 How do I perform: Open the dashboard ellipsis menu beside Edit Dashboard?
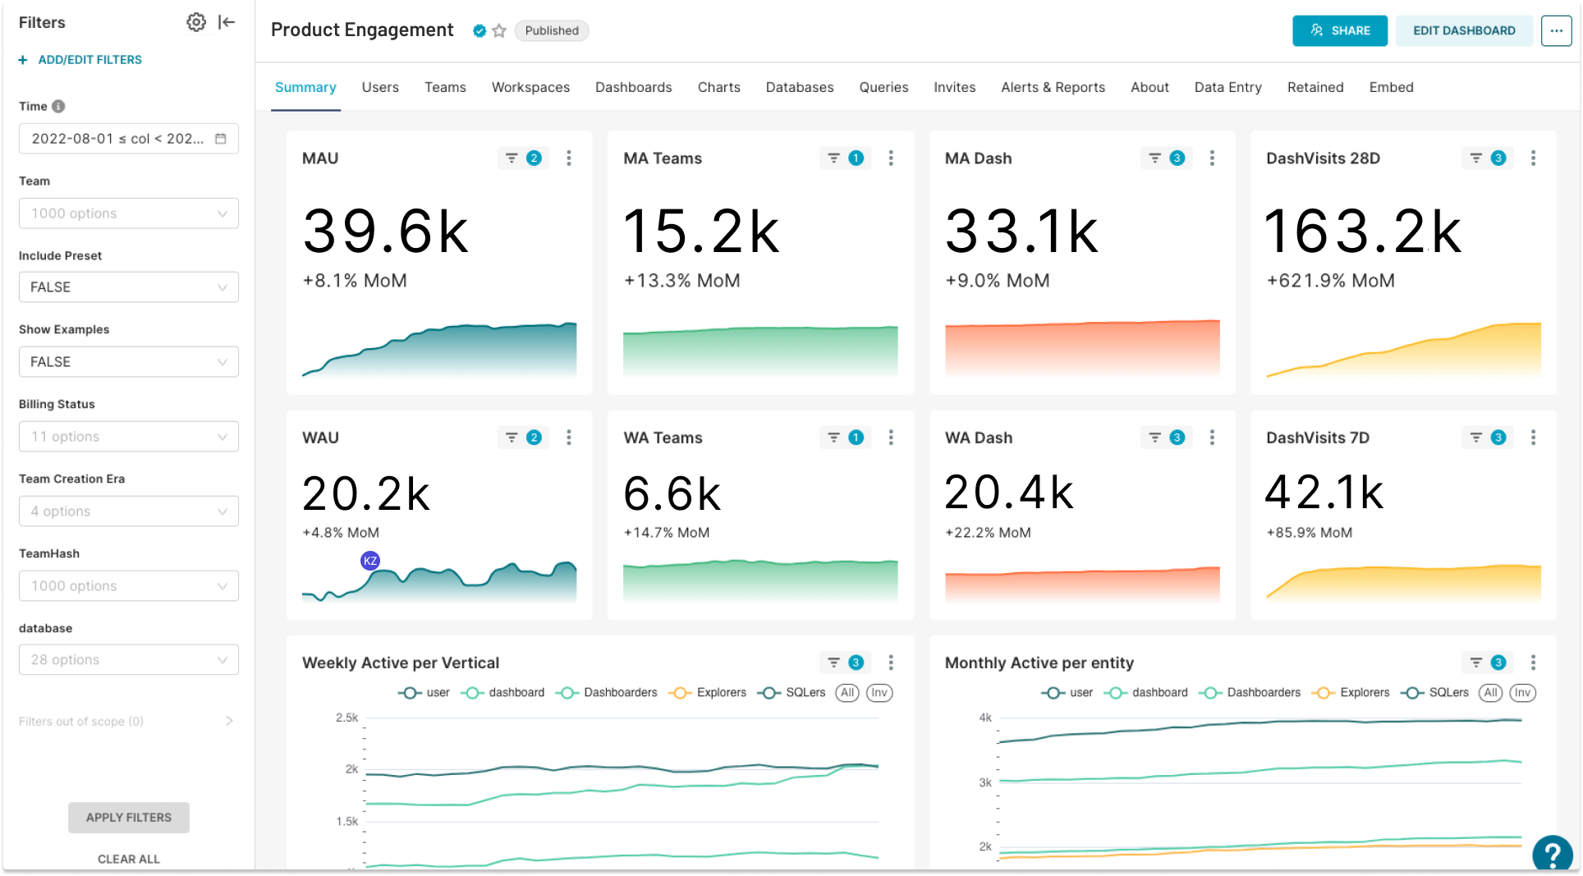coord(1556,30)
